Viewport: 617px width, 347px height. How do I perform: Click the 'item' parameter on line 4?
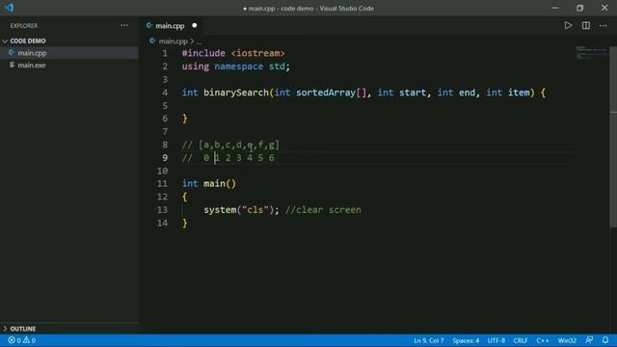(519, 93)
